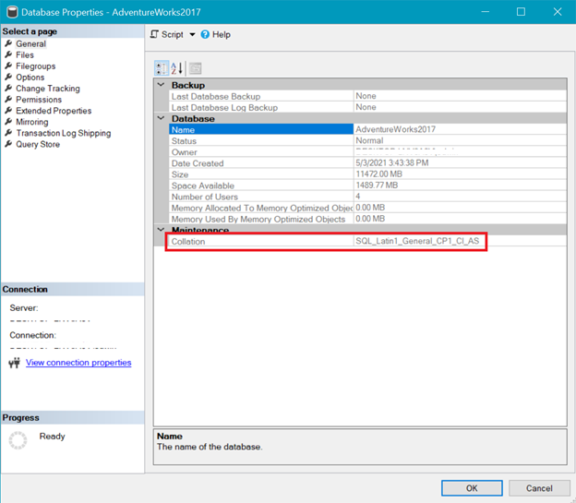Open the Transaction Log Shipping page
The image size is (576, 503).
[63, 133]
